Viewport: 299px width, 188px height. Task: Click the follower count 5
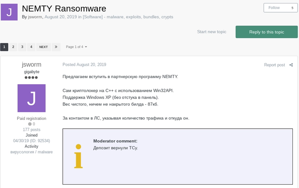[x=292, y=8]
